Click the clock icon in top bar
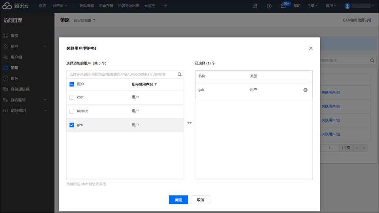Image resolution: width=379 pixels, height=213 pixels. (x=269, y=6)
